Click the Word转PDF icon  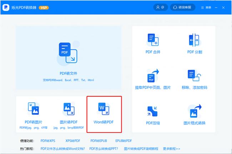coord(104,109)
